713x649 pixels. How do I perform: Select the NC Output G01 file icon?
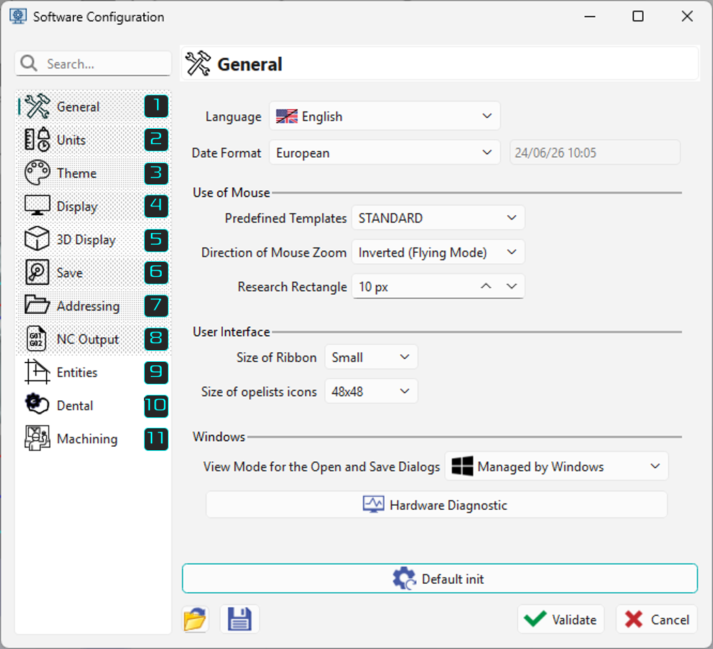pyautogui.click(x=36, y=339)
